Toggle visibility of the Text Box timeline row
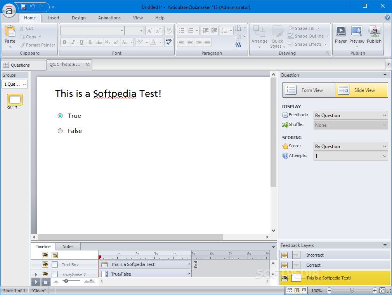This screenshot has height=295, width=392. pyautogui.click(x=45, y=264)
